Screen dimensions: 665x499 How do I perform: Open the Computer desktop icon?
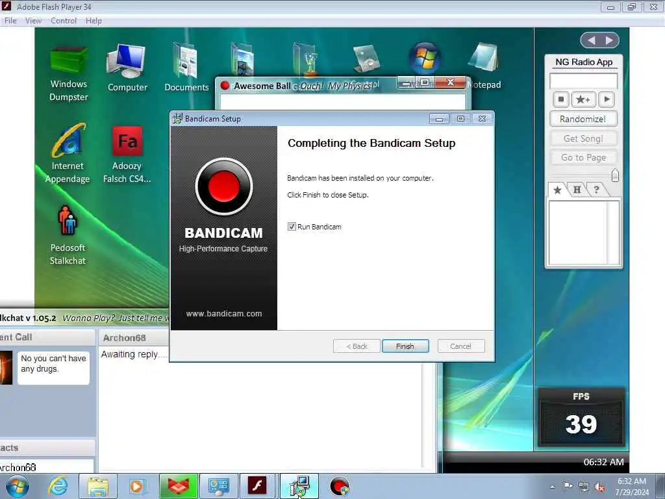127,68
